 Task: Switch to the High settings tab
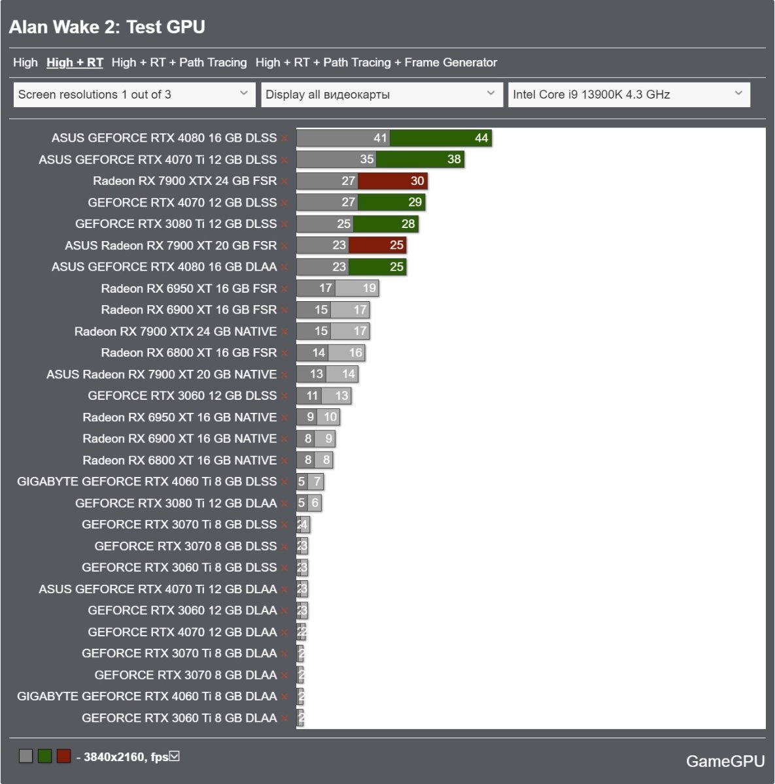point(26,63)
